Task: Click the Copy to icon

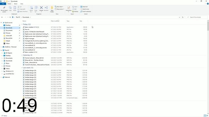Action: pos(36,8)
